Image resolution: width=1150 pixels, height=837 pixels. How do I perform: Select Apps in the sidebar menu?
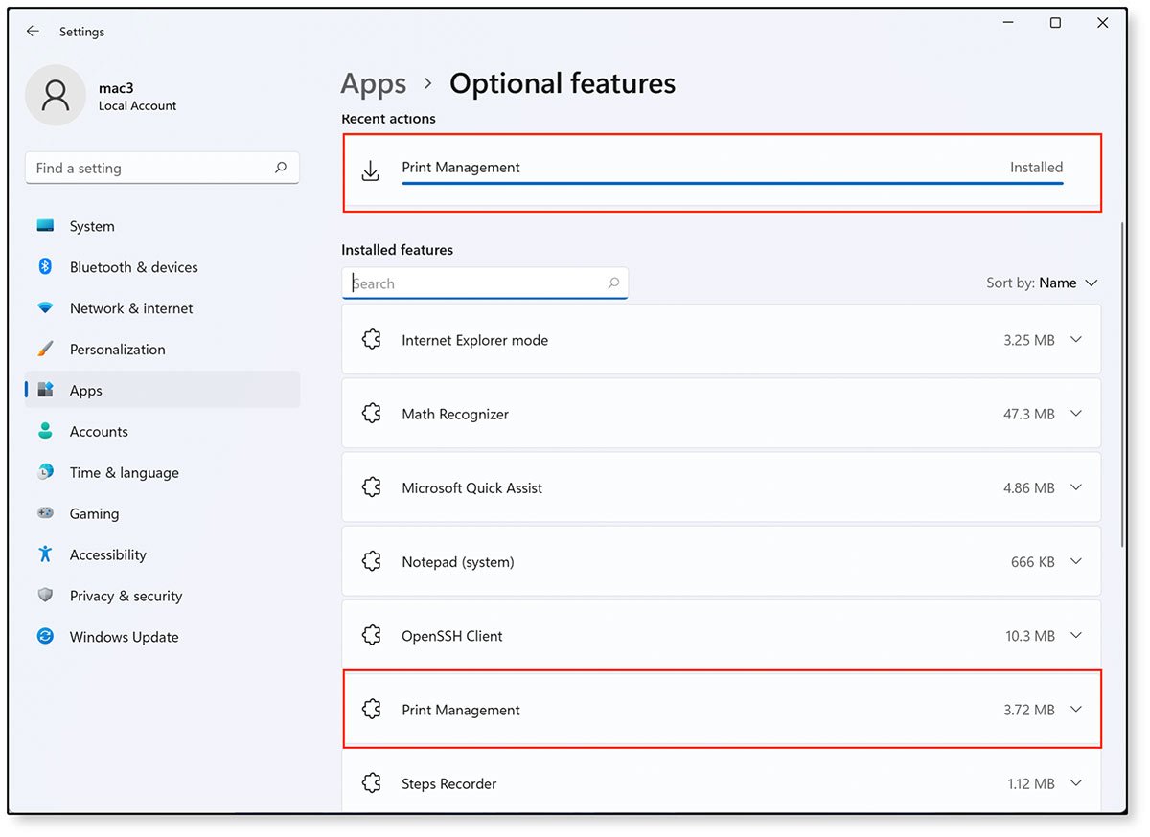point(85,390)
